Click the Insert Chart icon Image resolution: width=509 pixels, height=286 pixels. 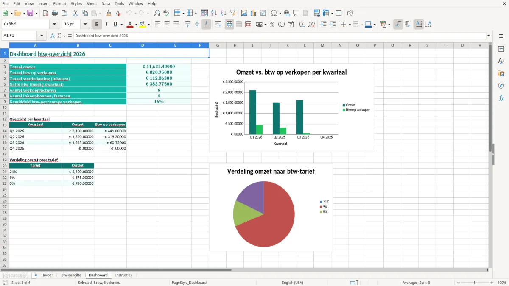pos(254,13)
